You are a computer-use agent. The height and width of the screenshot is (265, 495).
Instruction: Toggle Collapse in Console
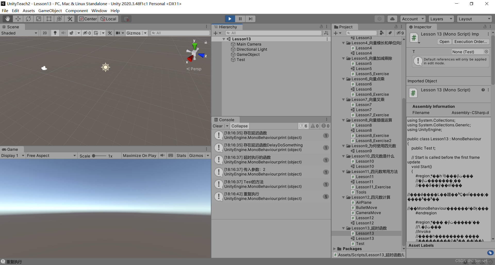pos(240,126)
